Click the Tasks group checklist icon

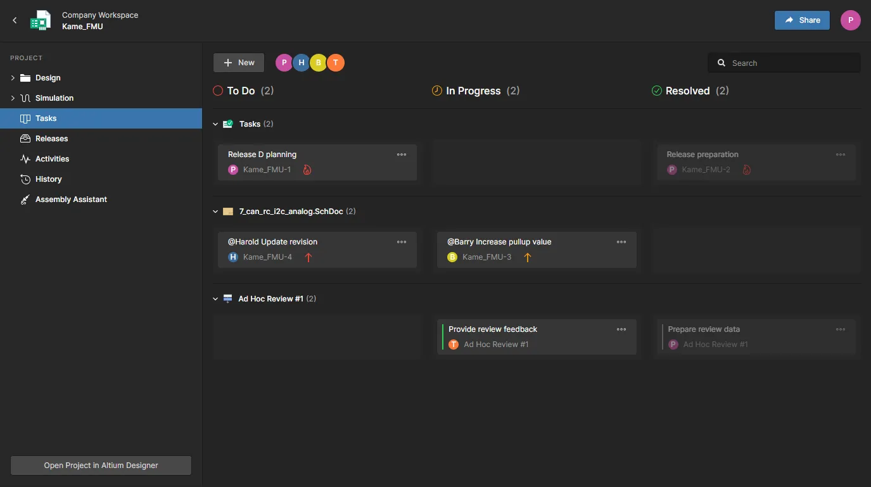(x=228, y=124)
